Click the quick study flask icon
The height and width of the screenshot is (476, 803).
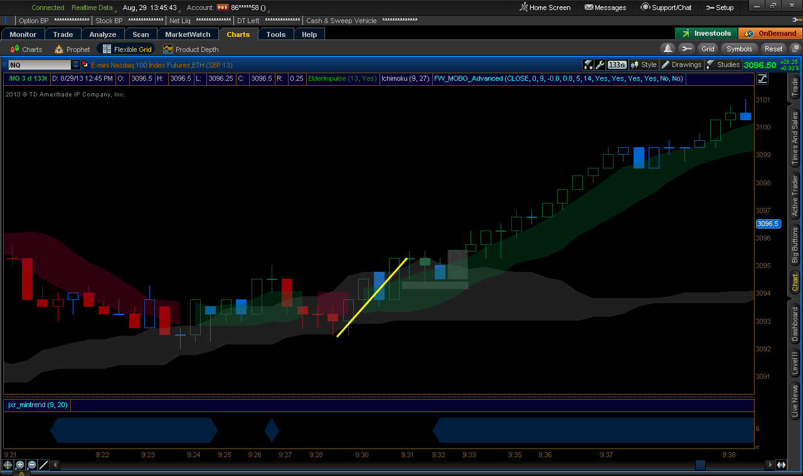click(x=588, y=65)
